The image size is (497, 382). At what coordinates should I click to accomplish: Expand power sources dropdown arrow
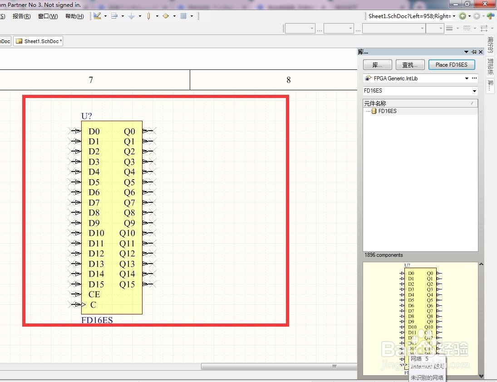click(x=140, y=16)
